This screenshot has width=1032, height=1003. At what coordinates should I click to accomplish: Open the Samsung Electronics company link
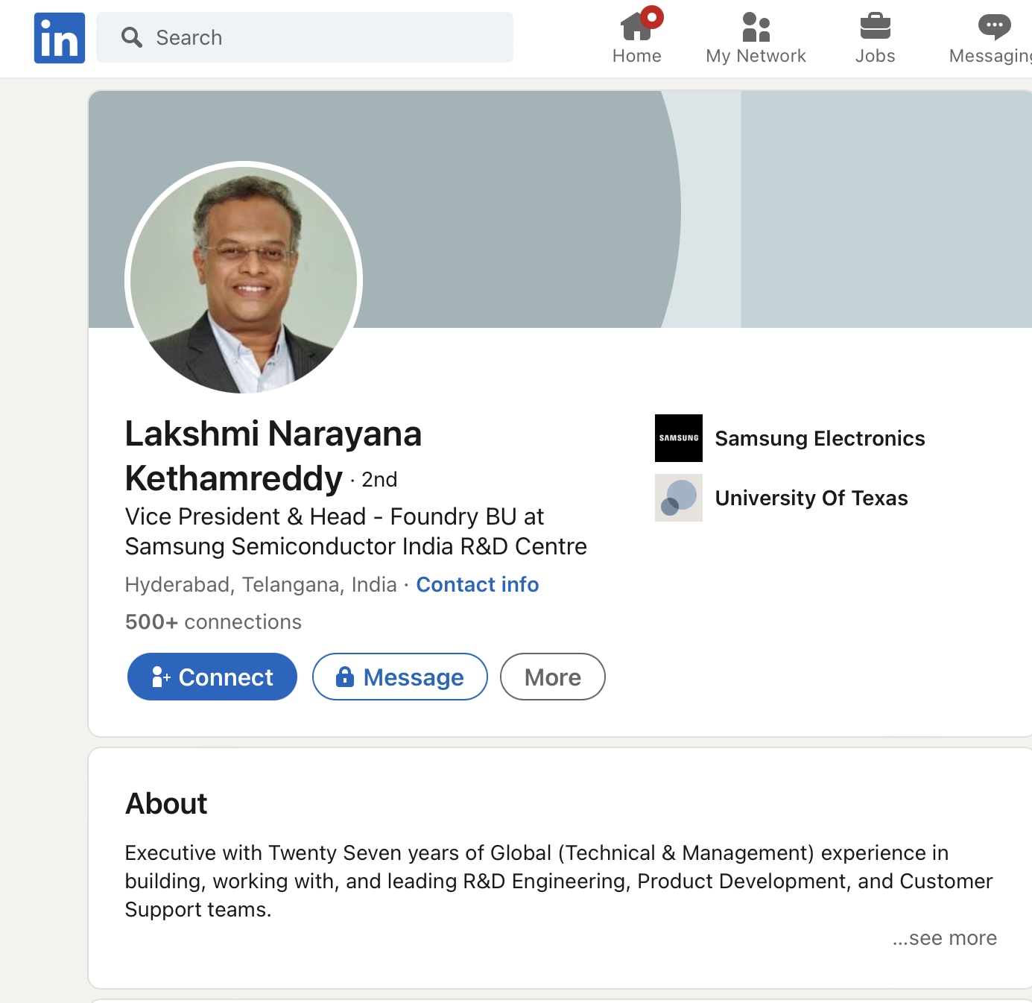820,438
